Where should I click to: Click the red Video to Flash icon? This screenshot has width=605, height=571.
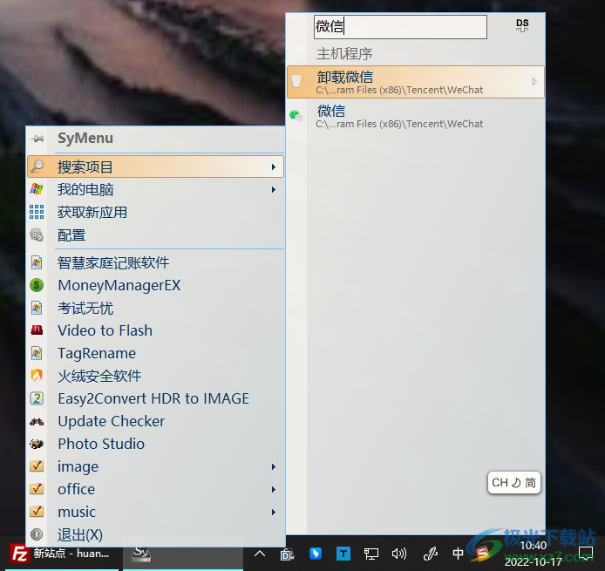(37, 330)
